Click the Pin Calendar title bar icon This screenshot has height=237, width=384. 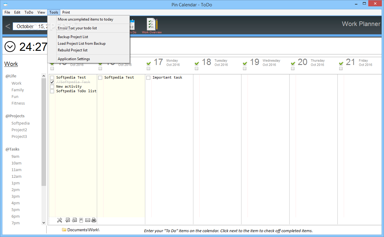coord(5,4)
